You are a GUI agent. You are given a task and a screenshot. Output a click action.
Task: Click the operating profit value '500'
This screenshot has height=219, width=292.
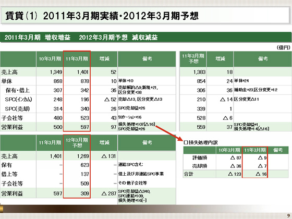pos(58,127)
